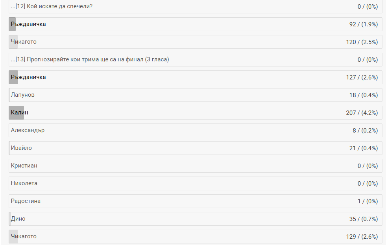The width and height of the screenshot is (386, 245).
Task: Click the 18 / (0.4%) vote count
Action: coord(363,95)
